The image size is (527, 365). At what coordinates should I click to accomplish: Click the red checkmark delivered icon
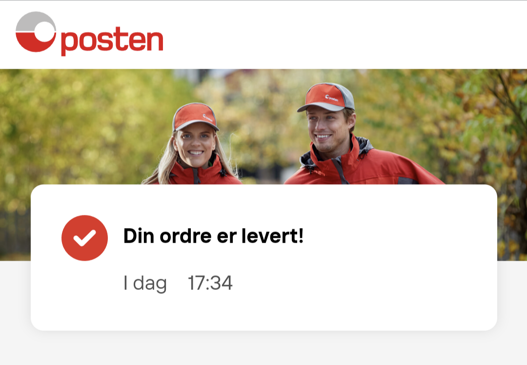(85, 238)
